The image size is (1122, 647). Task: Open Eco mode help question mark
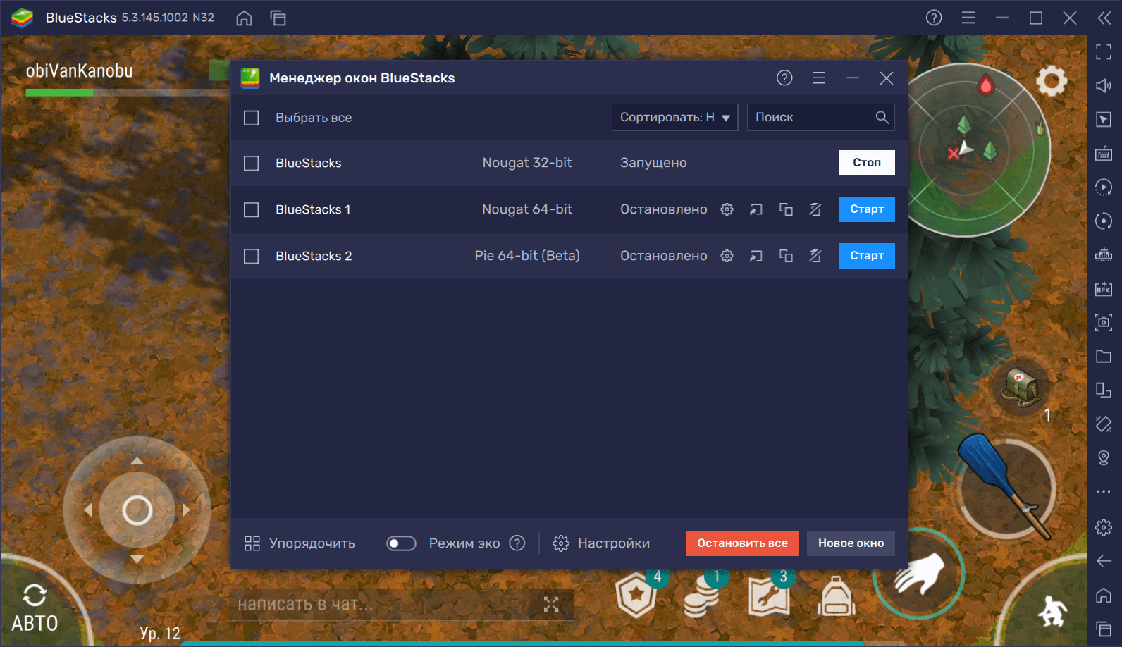[x=517, y=543]
